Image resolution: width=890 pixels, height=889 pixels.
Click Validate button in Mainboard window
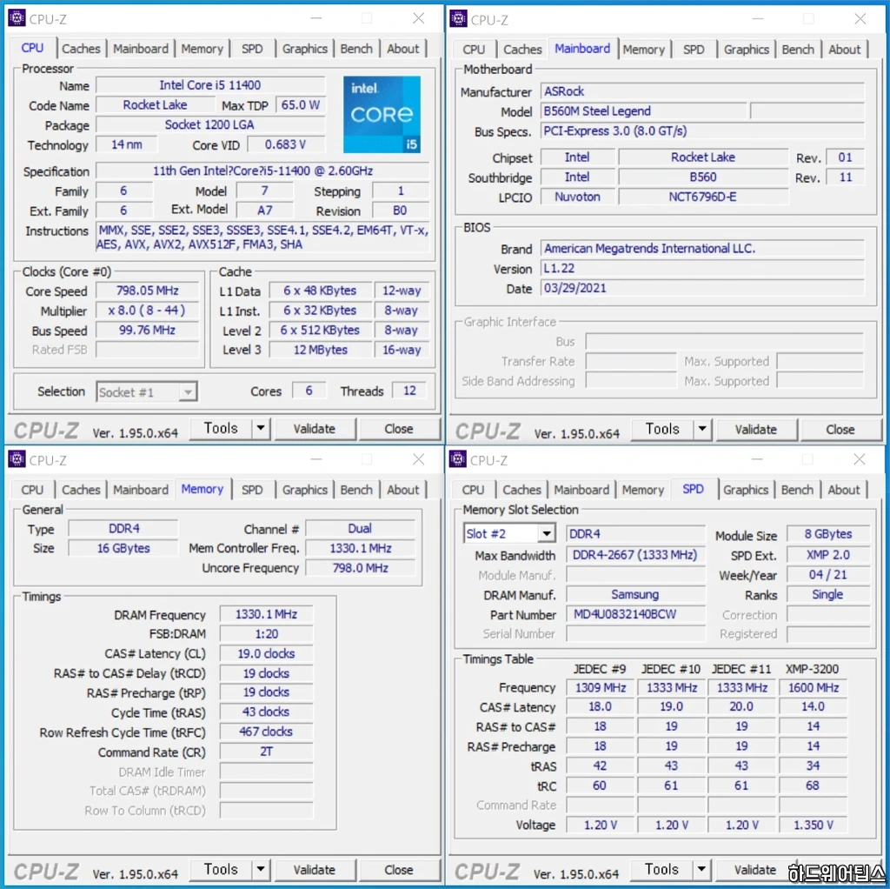[755, 430]
